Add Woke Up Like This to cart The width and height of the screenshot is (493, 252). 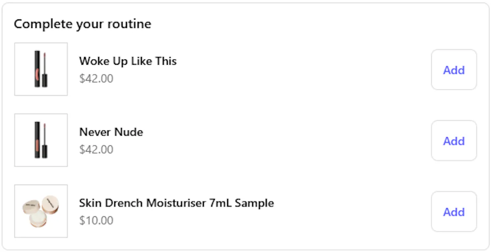coord(454,70)
